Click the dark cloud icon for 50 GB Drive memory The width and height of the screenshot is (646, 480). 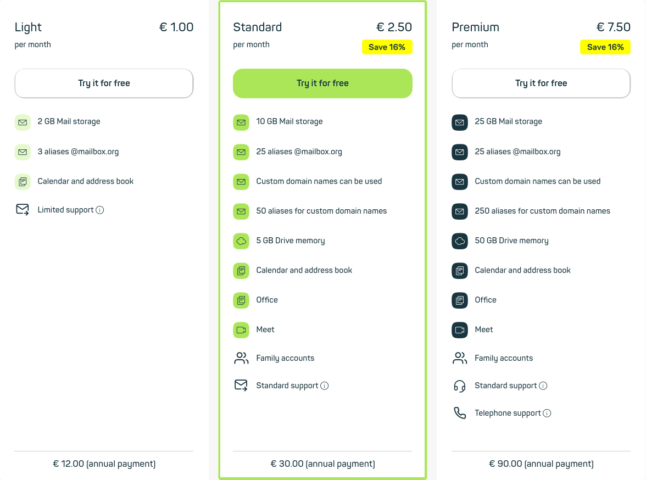click(460, 241)
